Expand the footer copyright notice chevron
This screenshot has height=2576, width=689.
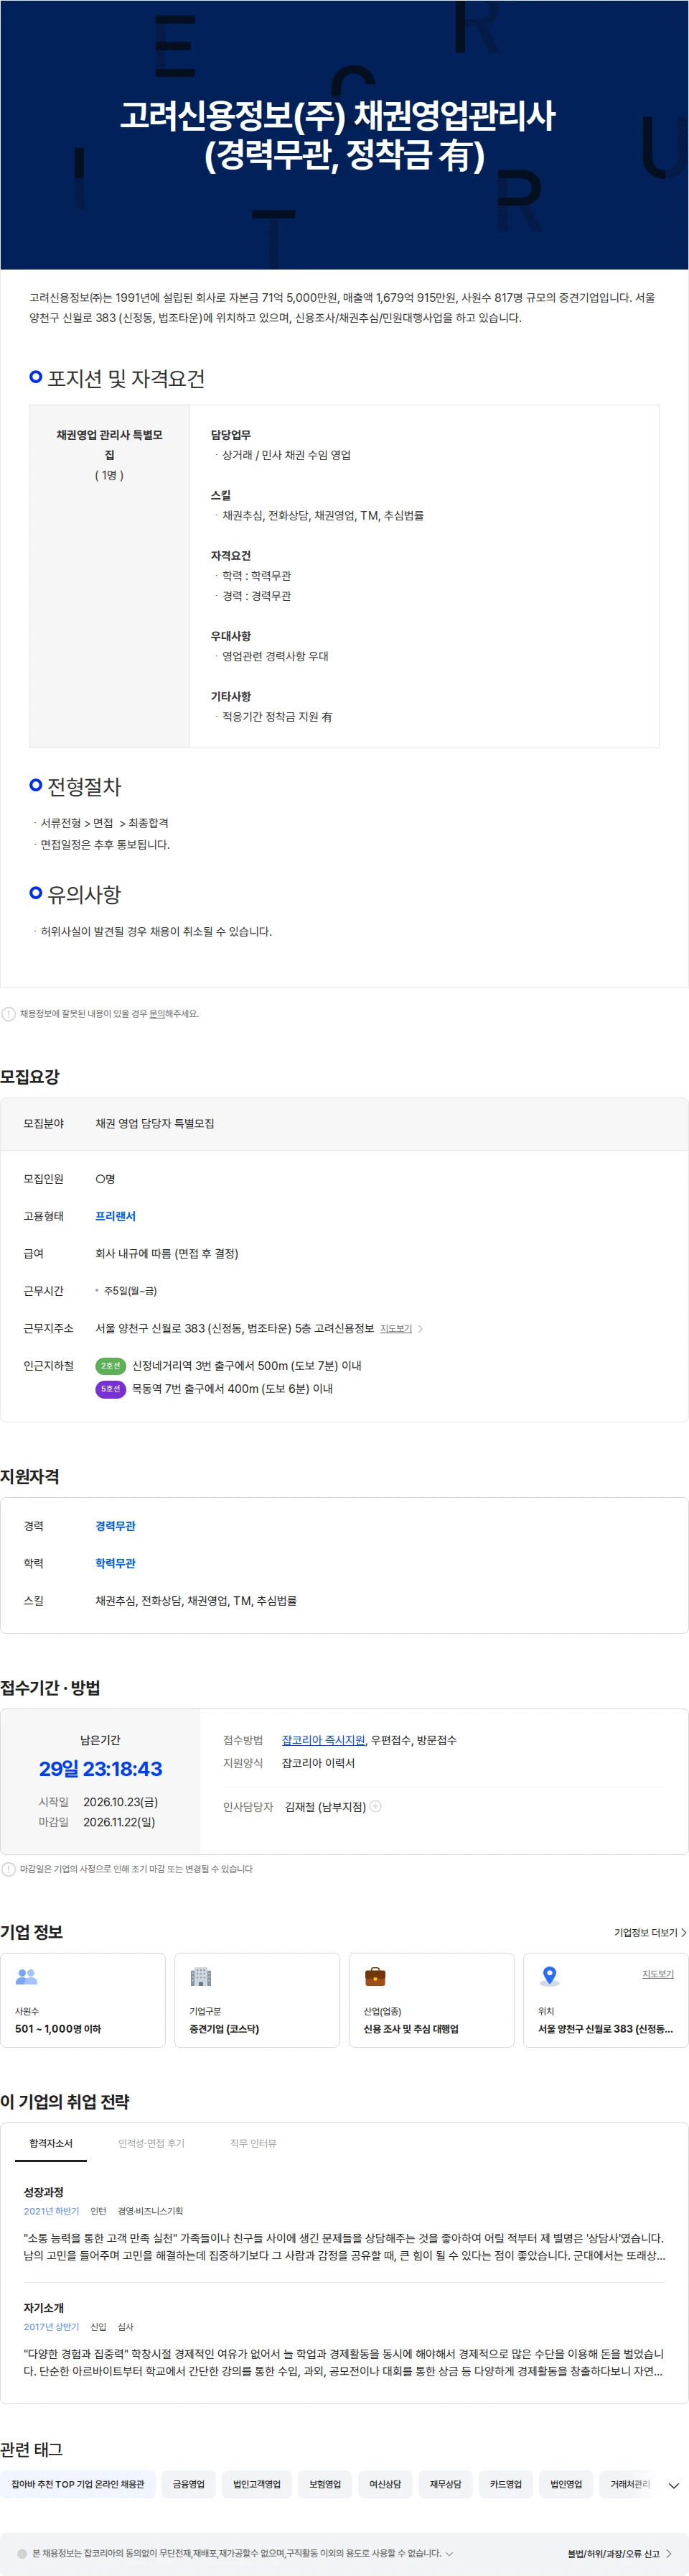(x=449, y=2553)
